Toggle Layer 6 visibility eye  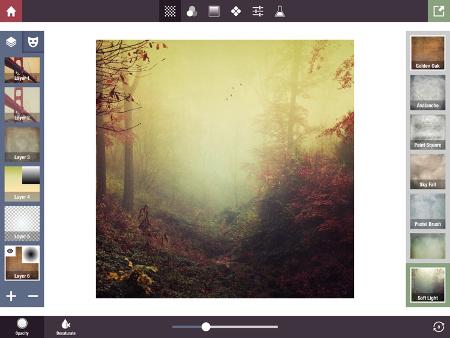click(10, 251)
